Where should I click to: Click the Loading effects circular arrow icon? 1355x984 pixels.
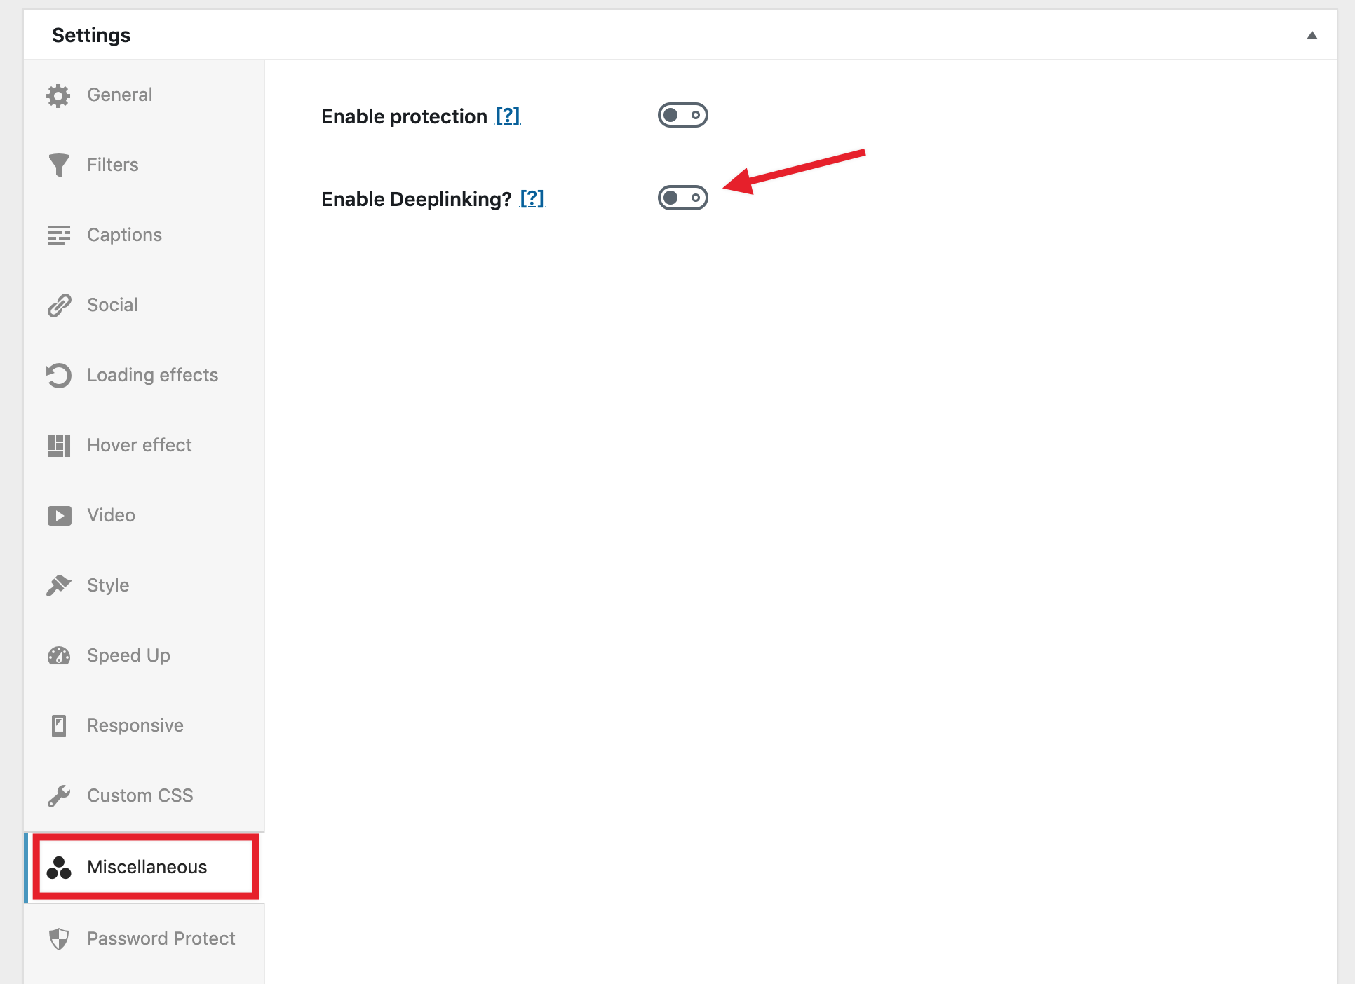tap(58, 376)
